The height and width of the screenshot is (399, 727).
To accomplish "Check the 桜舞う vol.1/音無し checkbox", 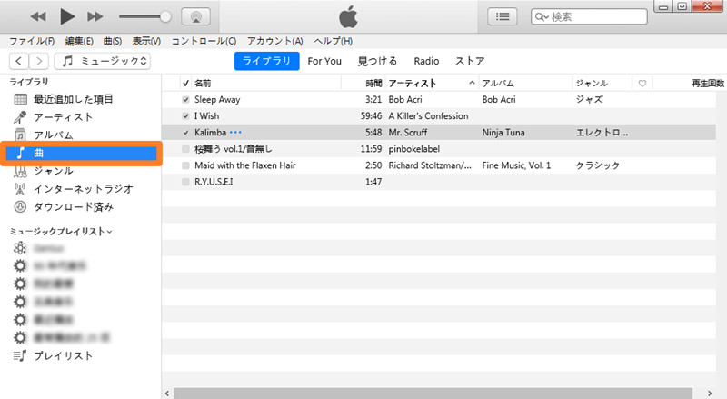I will point(186,149).
